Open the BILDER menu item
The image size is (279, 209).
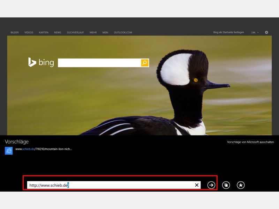15,32
